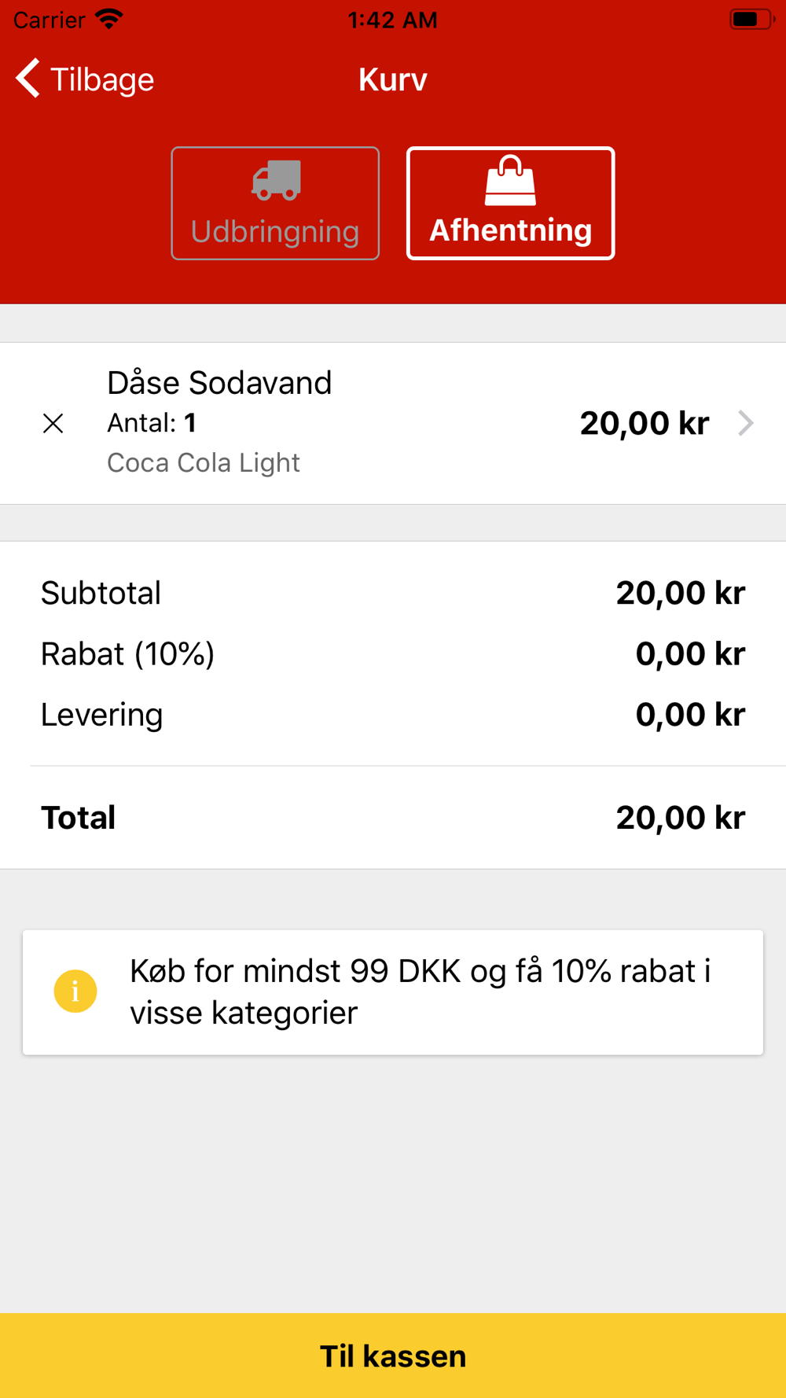Select Udbringning delivery option
This screenshot has width=786, height=1398.
pyautogui.click(x=275, y=203)
